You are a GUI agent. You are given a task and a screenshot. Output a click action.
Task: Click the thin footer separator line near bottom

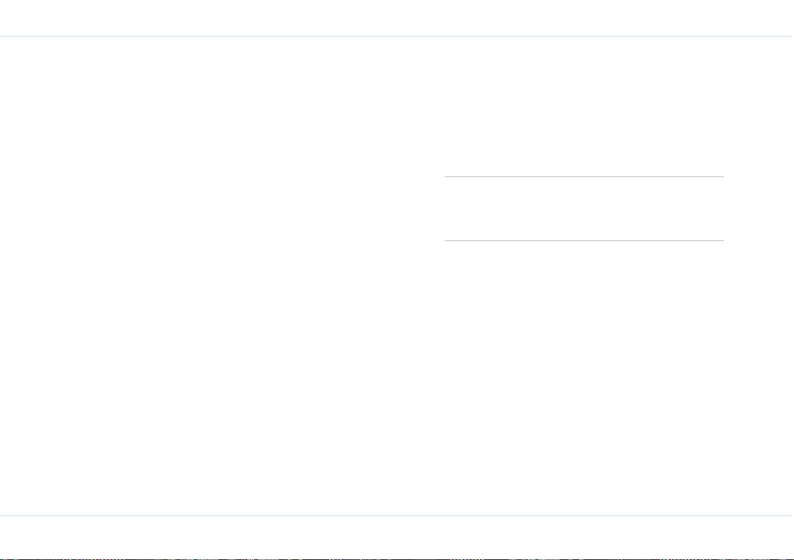click(x=397, y=515)
